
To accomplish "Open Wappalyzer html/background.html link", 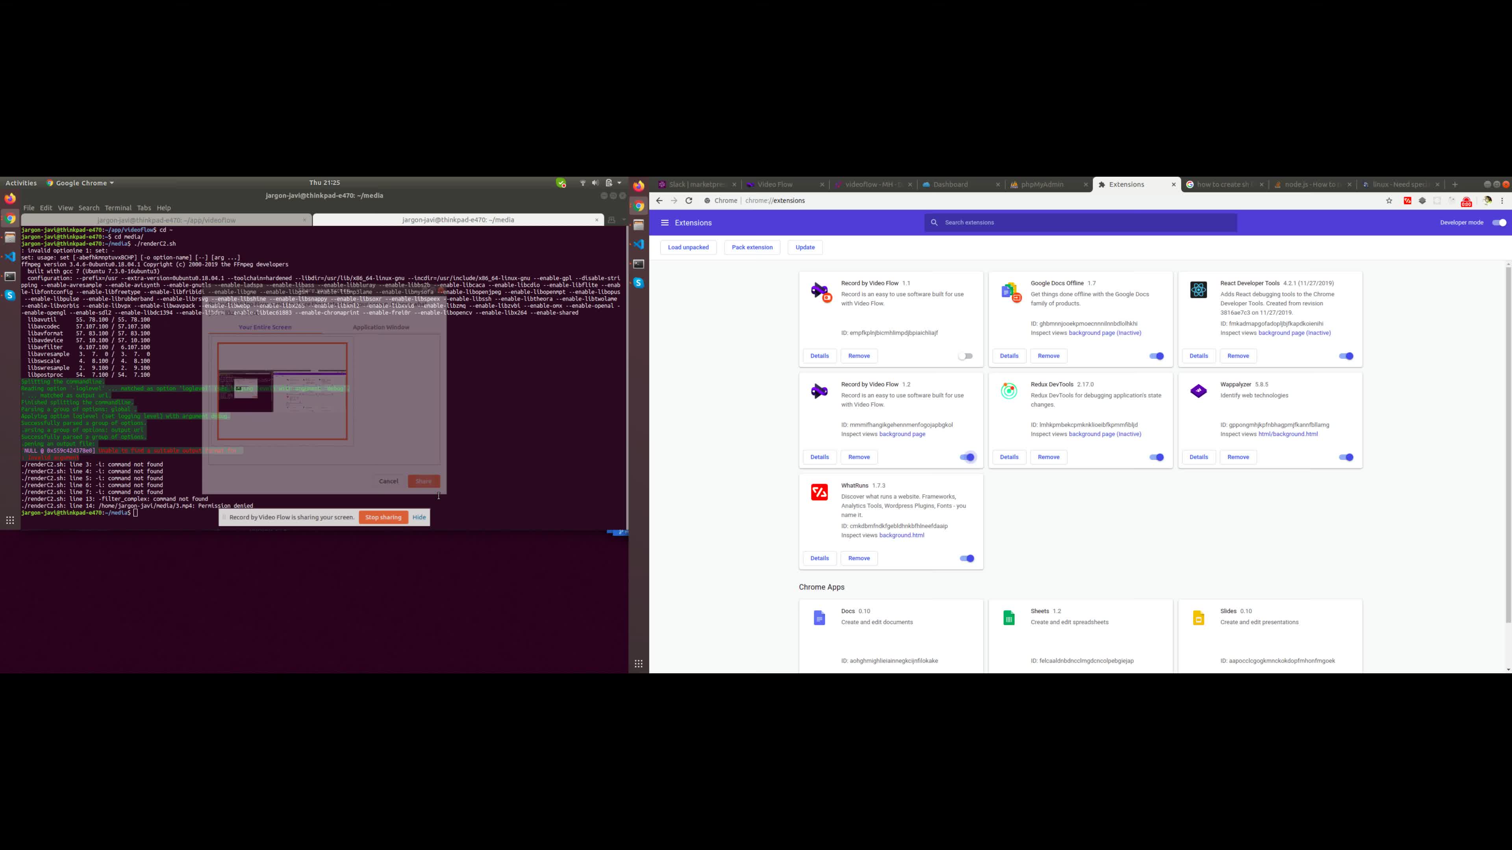I will [1288, 434].
